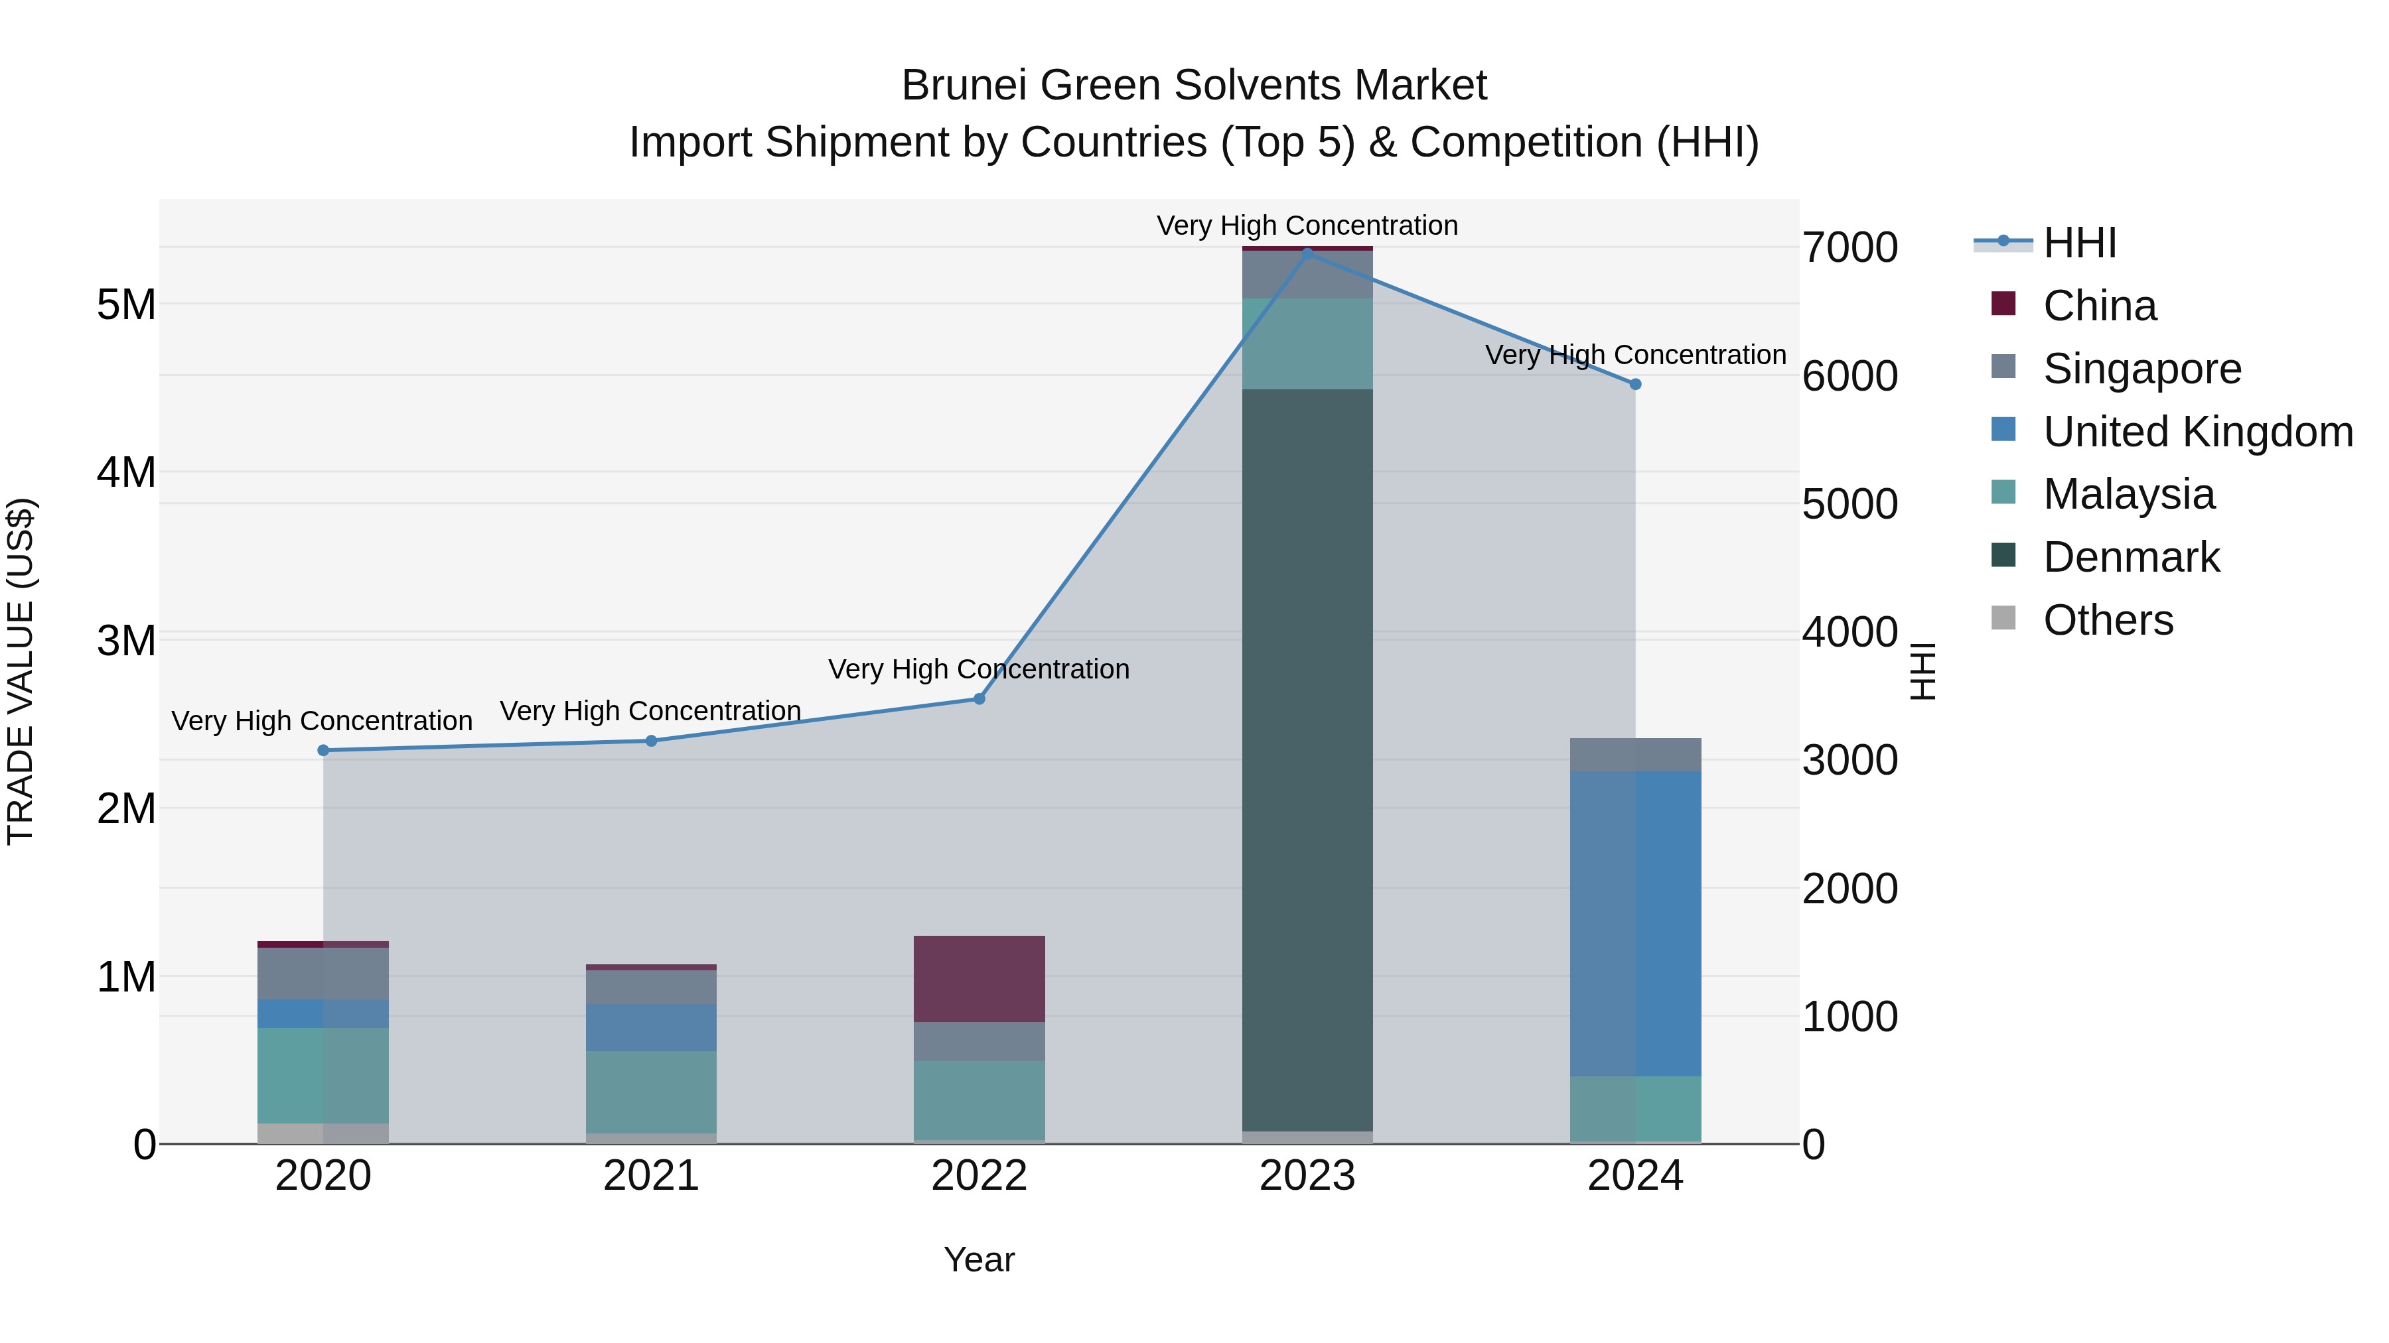Viewport: 2389px width, 1343px height.
Task: Click the TRADE VALUE (US$) axis title
Action: 21,671
